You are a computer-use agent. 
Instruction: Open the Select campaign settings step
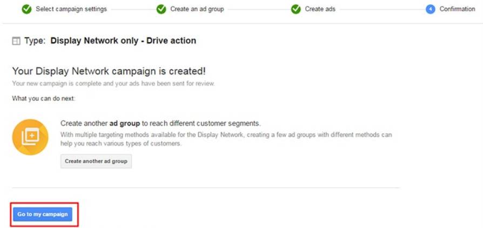pyautogui.click(x=71, y=9)
